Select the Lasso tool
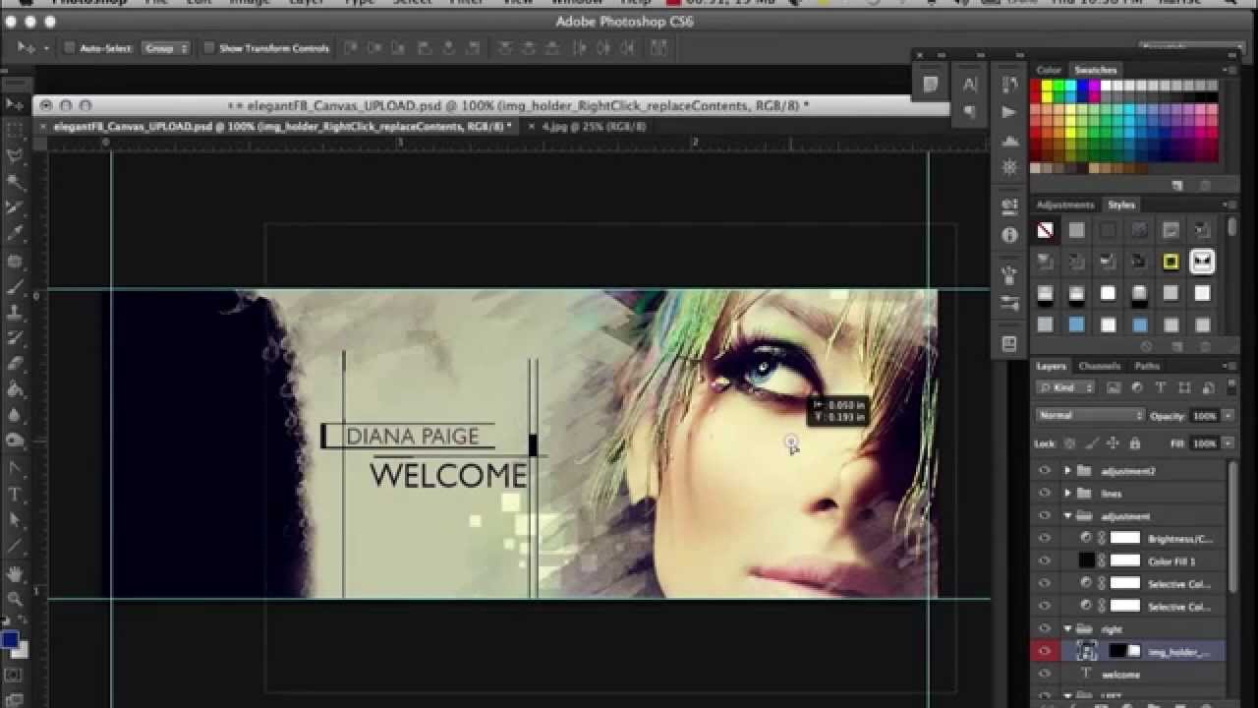Image resolution: width=1258 pixels, height=708 pixels. tap(15, 156)
